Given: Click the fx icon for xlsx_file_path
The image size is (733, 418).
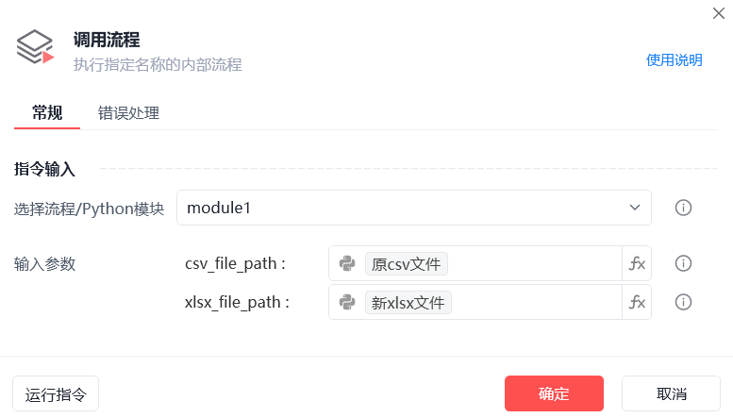Looking at the screenshot, I should (x=637, y=303).
